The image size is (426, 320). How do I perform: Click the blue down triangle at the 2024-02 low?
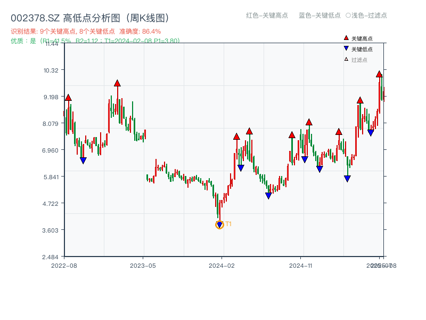(219, 223)
